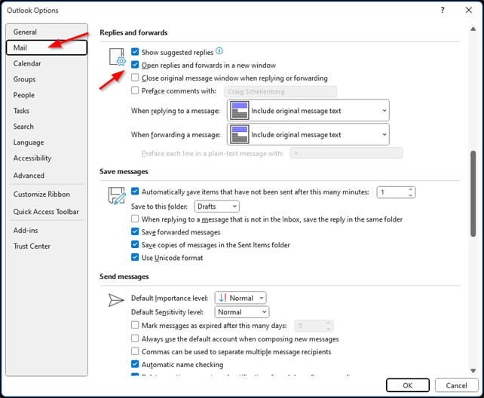The width and height of the screenshot is (484, 398).
Task: Click the replying message layout preview icon
Action: [240, 110]
